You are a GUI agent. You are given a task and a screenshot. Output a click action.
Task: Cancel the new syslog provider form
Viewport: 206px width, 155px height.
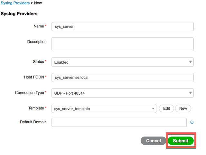point(153,141)
